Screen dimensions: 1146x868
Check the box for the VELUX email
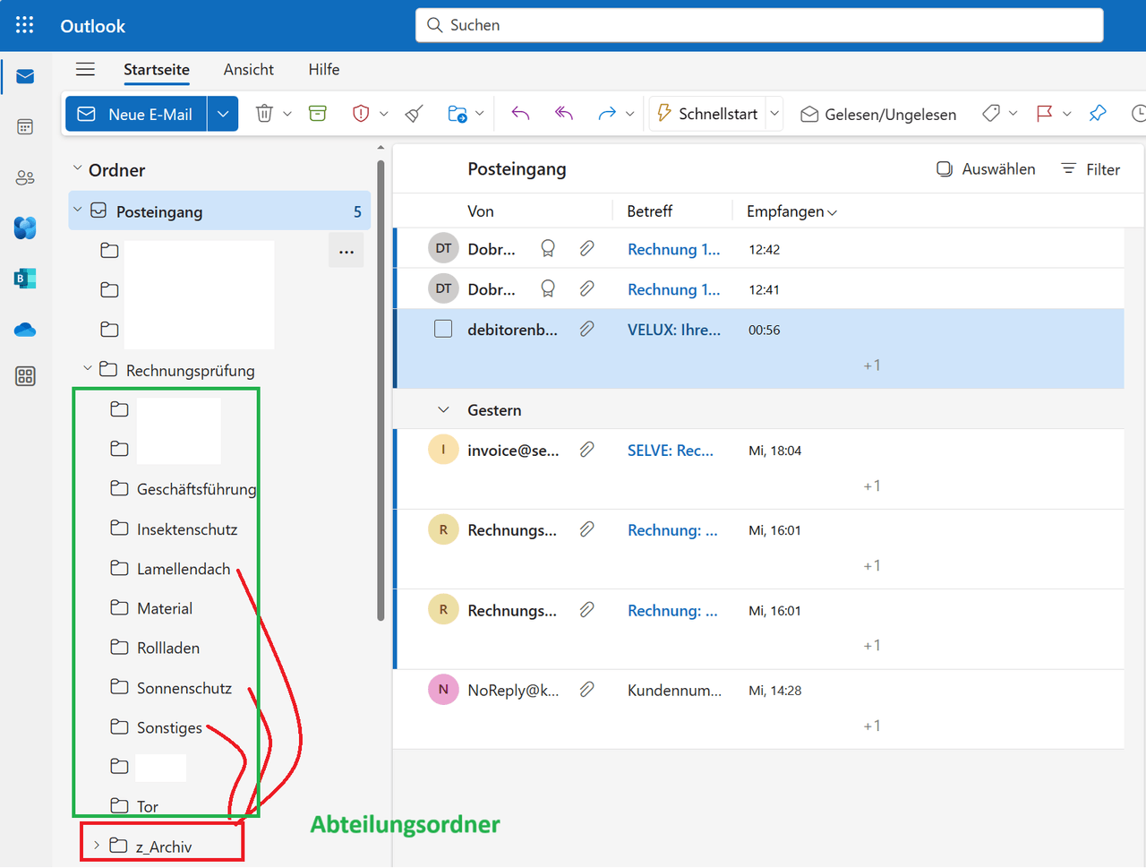[x=443, y=329]
